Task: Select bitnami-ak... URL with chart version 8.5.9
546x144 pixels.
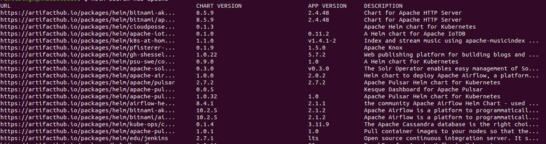Action: [x=87, y=13]
